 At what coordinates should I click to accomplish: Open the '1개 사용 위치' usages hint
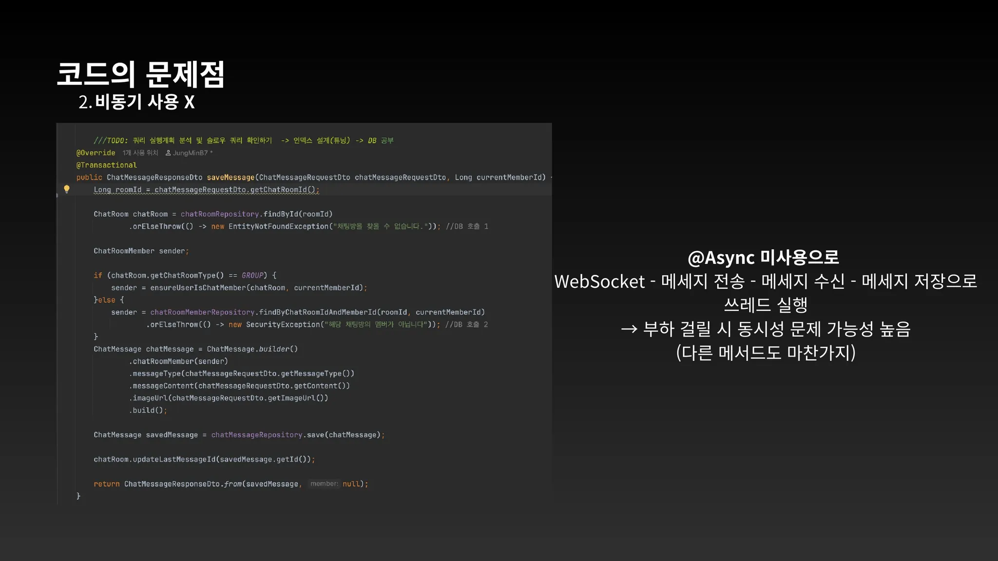click(x=140, y=153)
